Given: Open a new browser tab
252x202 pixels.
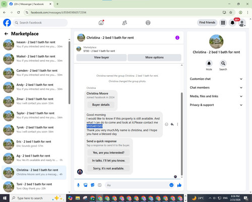Looking at the screenshot, I should pyautogui.click(x=57, y=4).
